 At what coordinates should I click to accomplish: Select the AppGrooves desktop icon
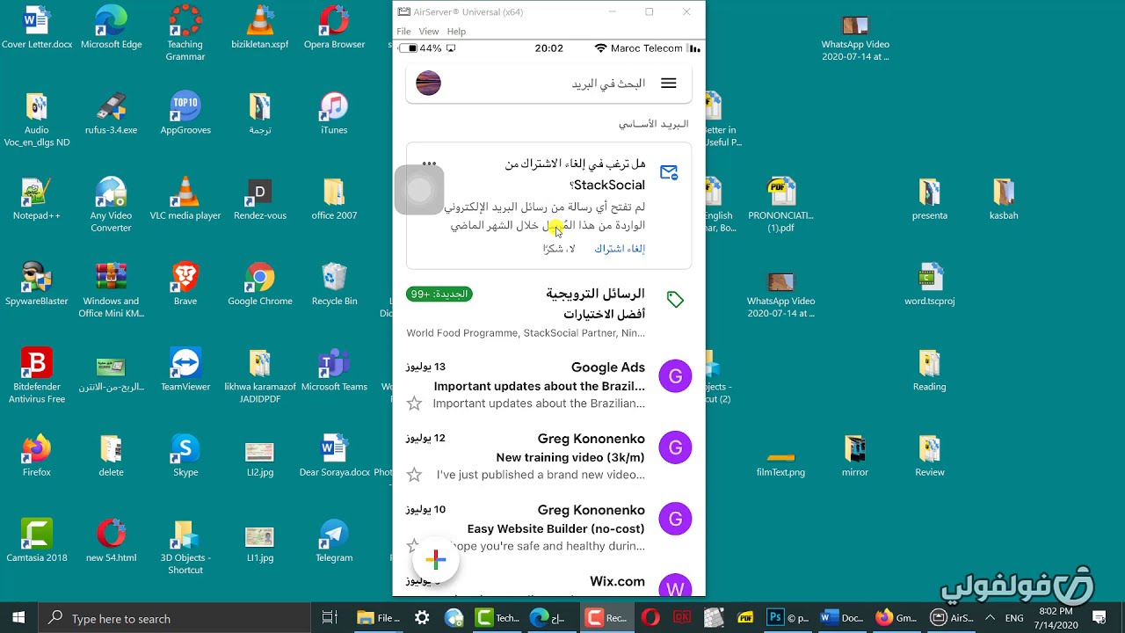185,113
